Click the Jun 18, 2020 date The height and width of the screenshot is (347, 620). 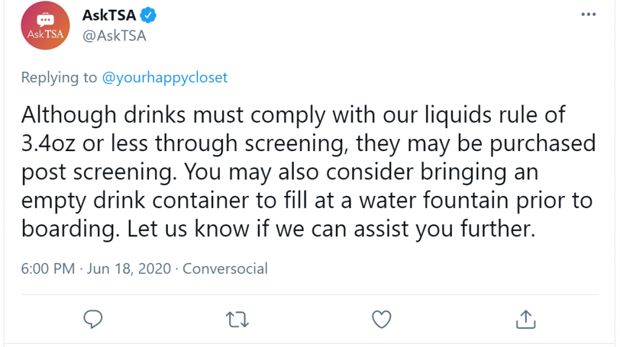coord(129,268)
